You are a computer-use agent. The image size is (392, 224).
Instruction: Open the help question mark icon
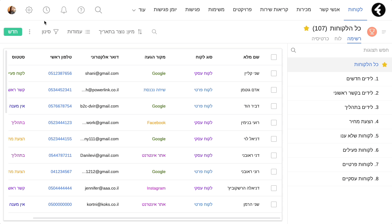pyautogui.click(x=81, y=10)
